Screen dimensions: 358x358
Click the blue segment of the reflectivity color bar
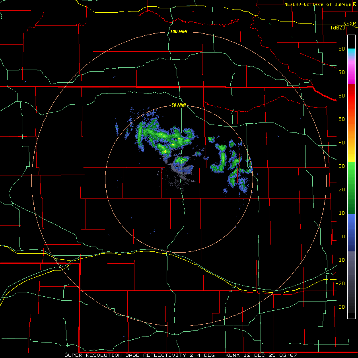pos(351,232)
